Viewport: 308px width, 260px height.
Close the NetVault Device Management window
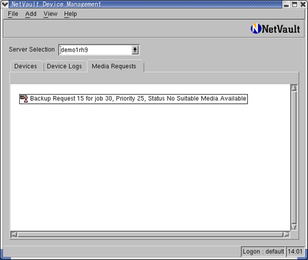click(303, 4)
